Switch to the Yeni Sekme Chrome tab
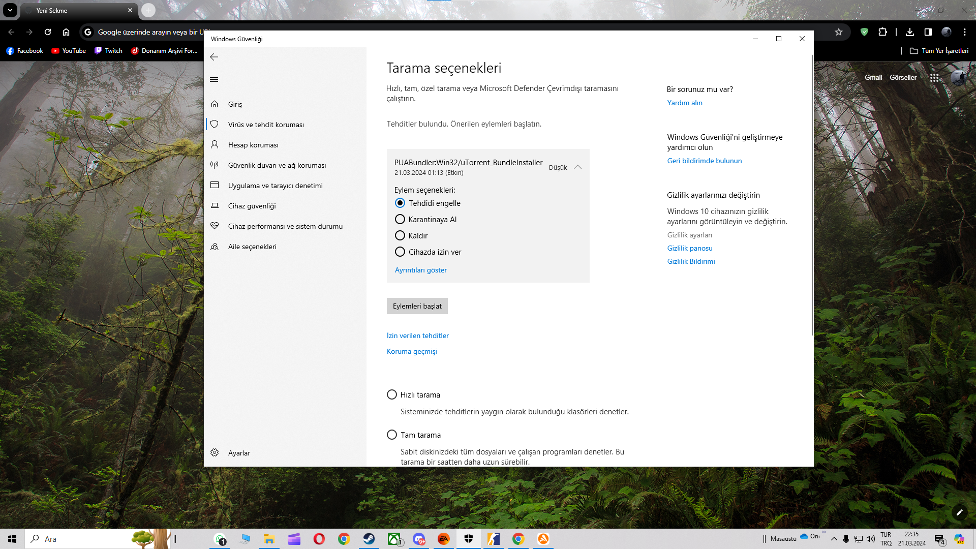The image size is (976, 549). point(79,10)
